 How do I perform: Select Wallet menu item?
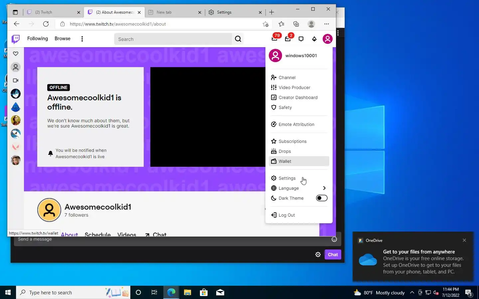299,161
